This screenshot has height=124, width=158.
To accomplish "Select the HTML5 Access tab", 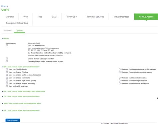I will tap(146, 17).
